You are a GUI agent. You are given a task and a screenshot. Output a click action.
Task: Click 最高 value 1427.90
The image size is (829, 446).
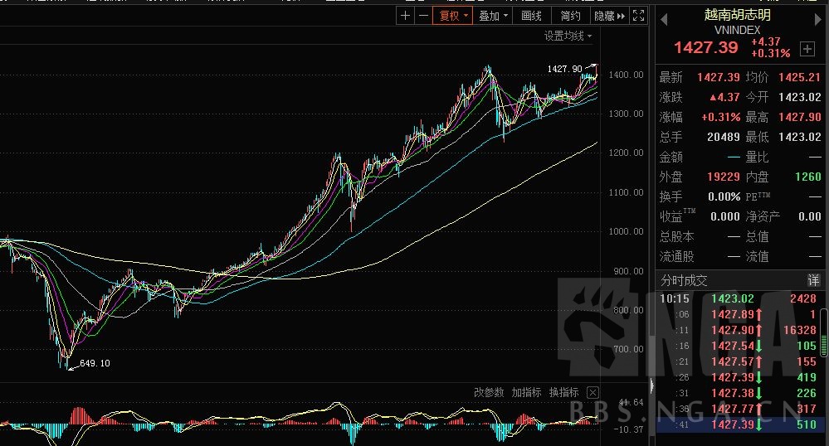pyautogui.click(x=799, y=117)
